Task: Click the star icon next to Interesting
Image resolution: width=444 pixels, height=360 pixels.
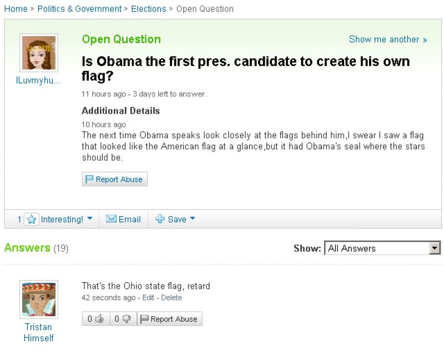Action: tap(32, 219)
